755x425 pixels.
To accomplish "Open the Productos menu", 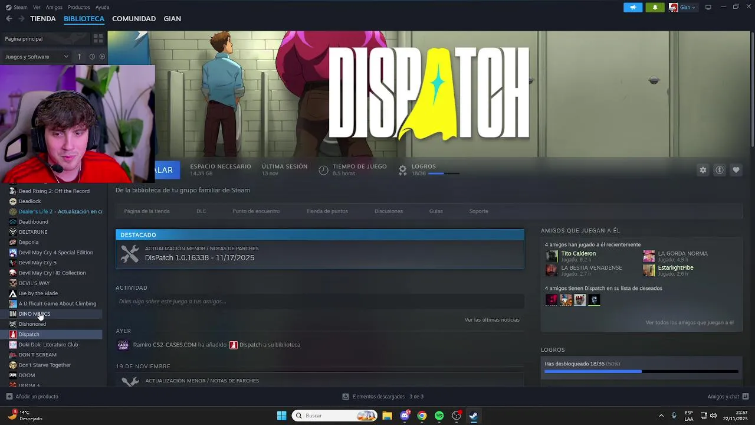I will [x=79, y=7].
